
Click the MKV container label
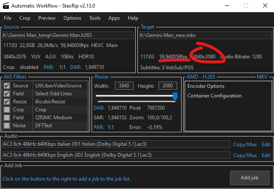coord(262,77)
